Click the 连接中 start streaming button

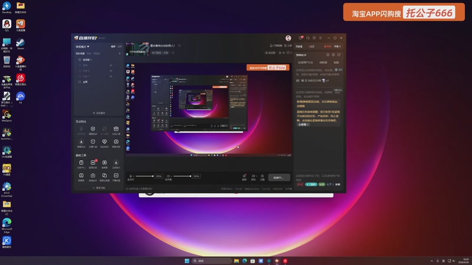279,177
